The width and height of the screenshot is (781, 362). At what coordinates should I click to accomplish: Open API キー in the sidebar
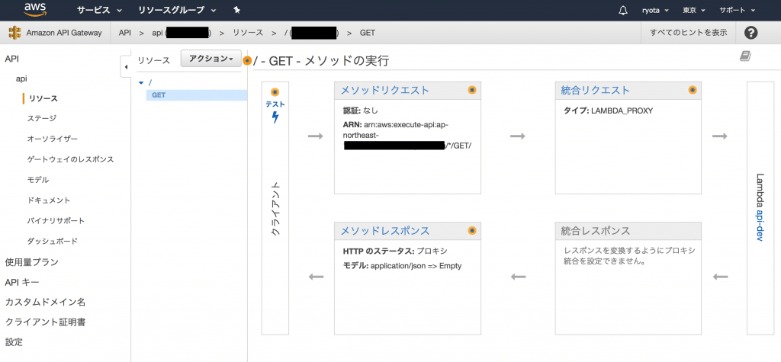22,282
